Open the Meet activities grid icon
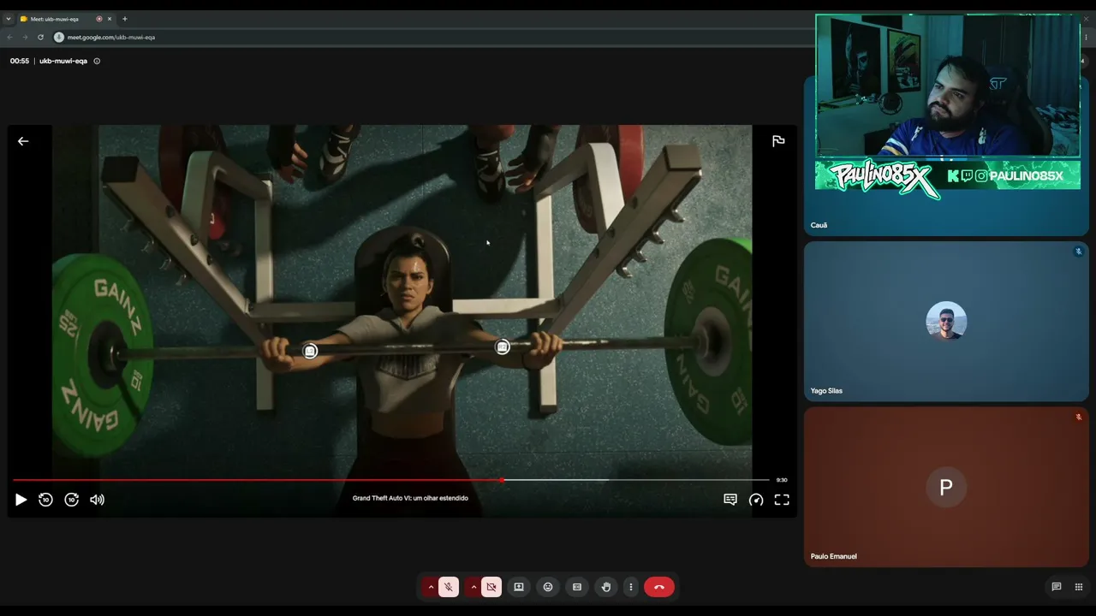Image resolution: width=1096 pixels, height=616 pixels. (1079, 587)
